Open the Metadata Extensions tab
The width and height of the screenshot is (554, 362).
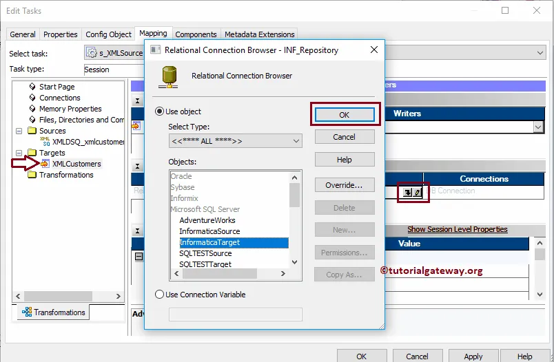pyautogui.click(x=260, y=34)
